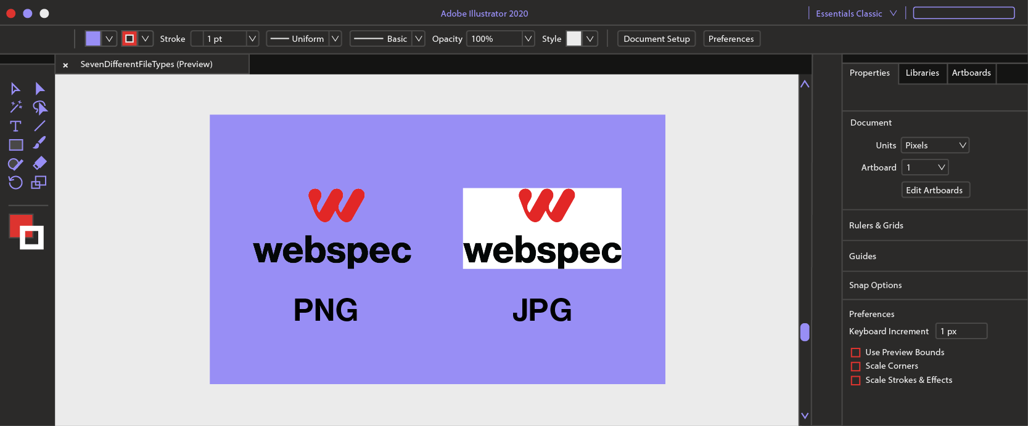Select the Magic Wand tool

[16, 107]
